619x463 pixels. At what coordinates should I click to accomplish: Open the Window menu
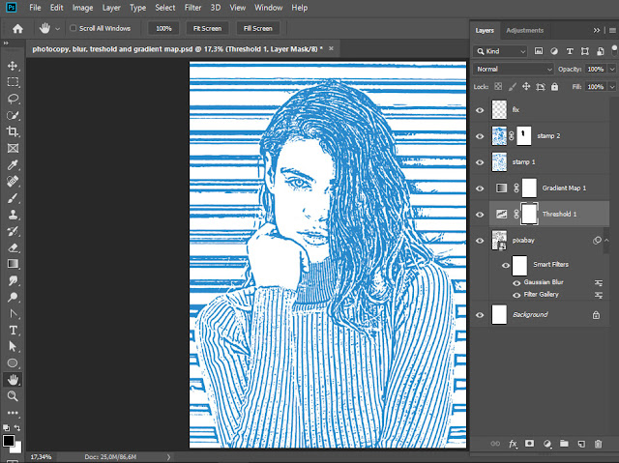269,8
